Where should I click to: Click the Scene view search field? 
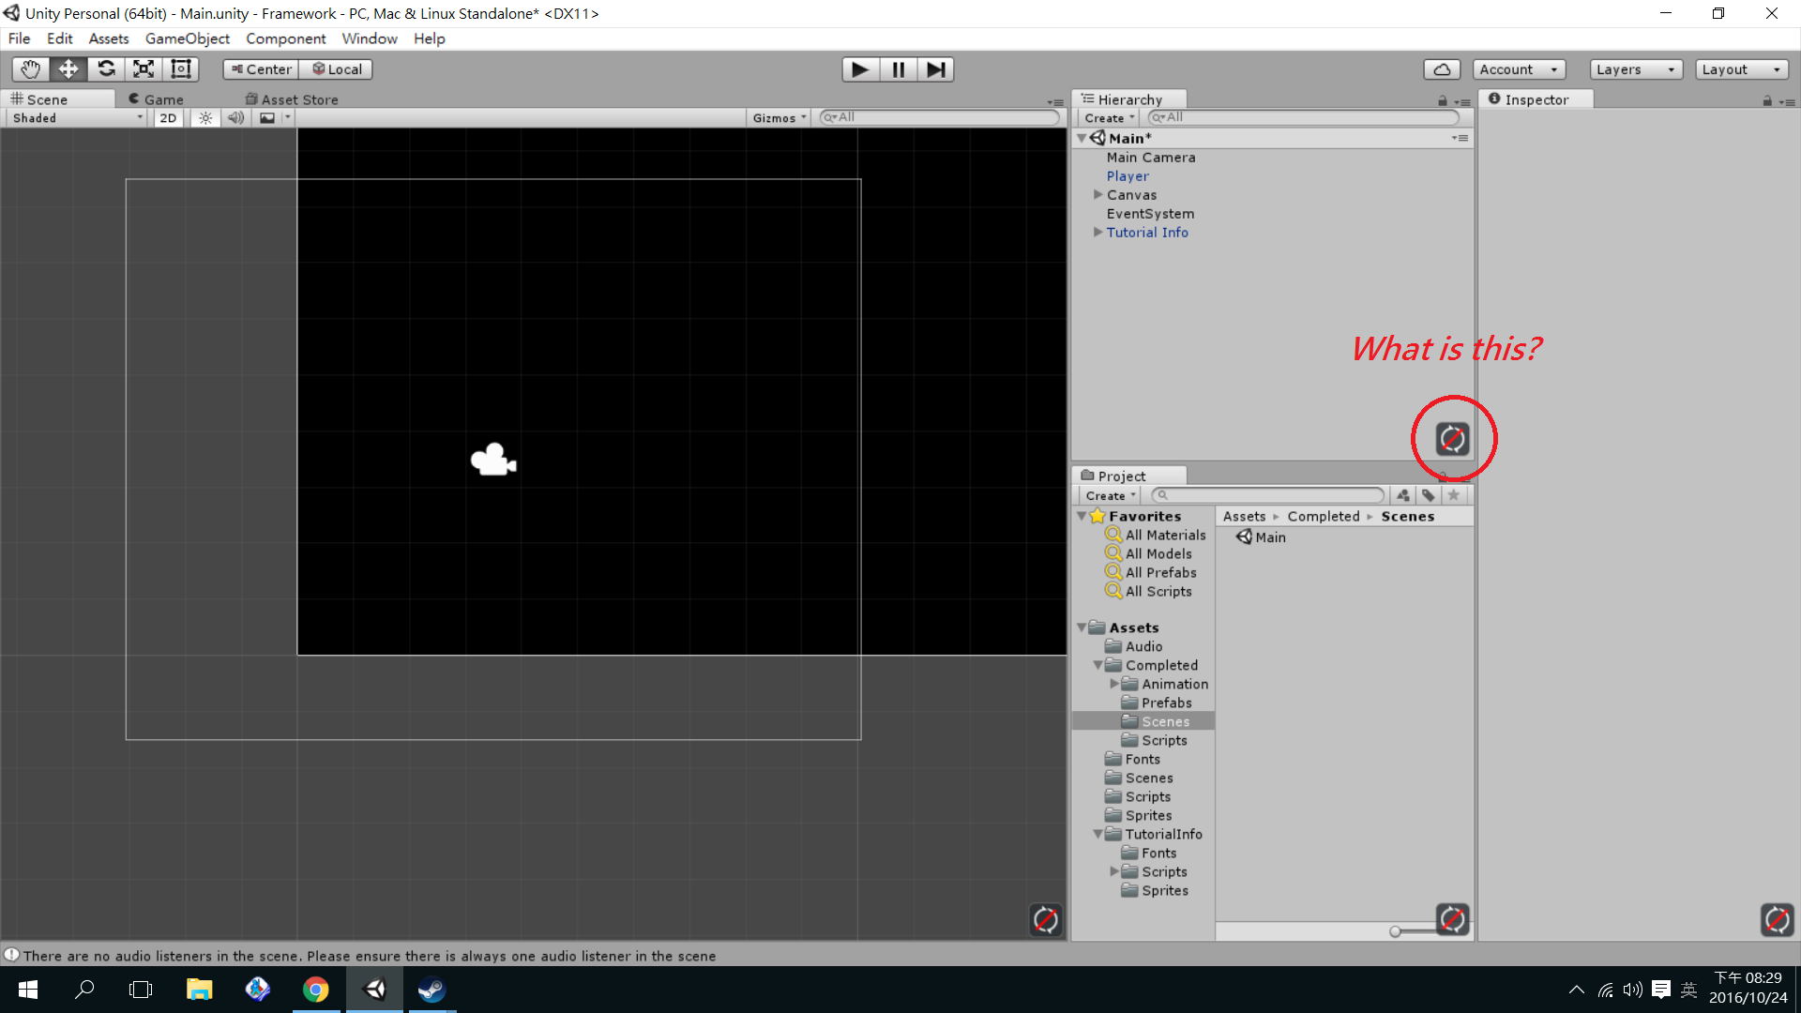coord(939,117)
